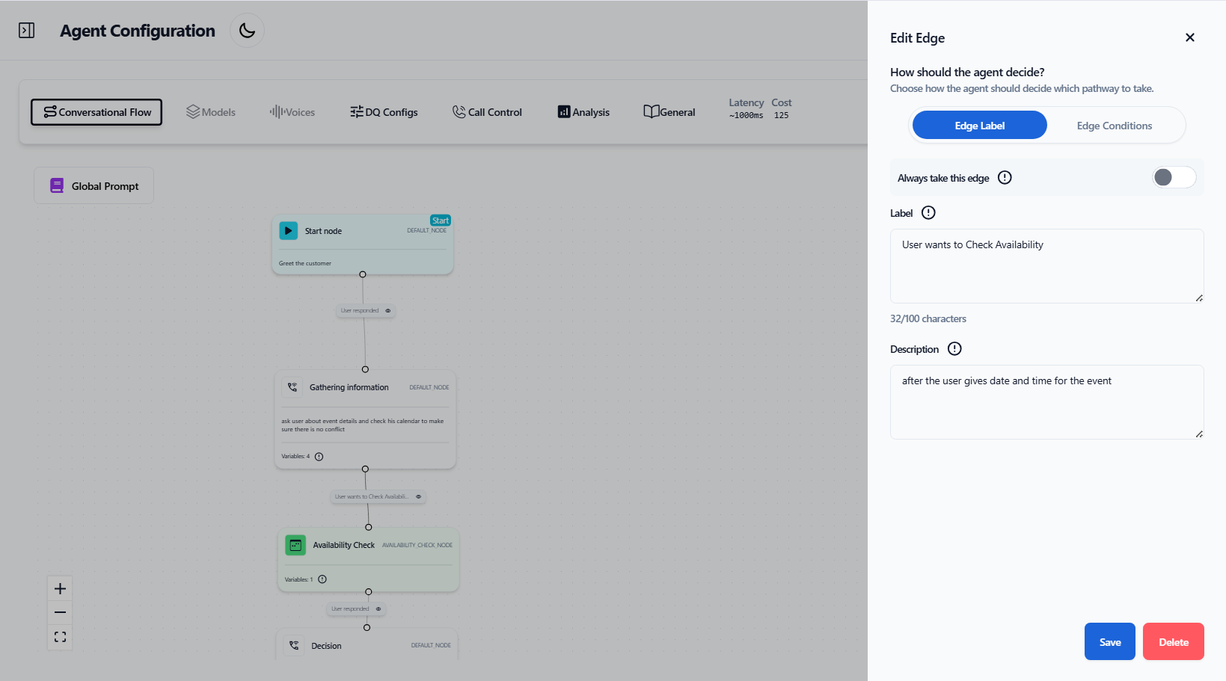The height and width of the screenshot is (681, 1226).
Task: Expand the collapsed sidebar panel icon
Action: point(27,31)
